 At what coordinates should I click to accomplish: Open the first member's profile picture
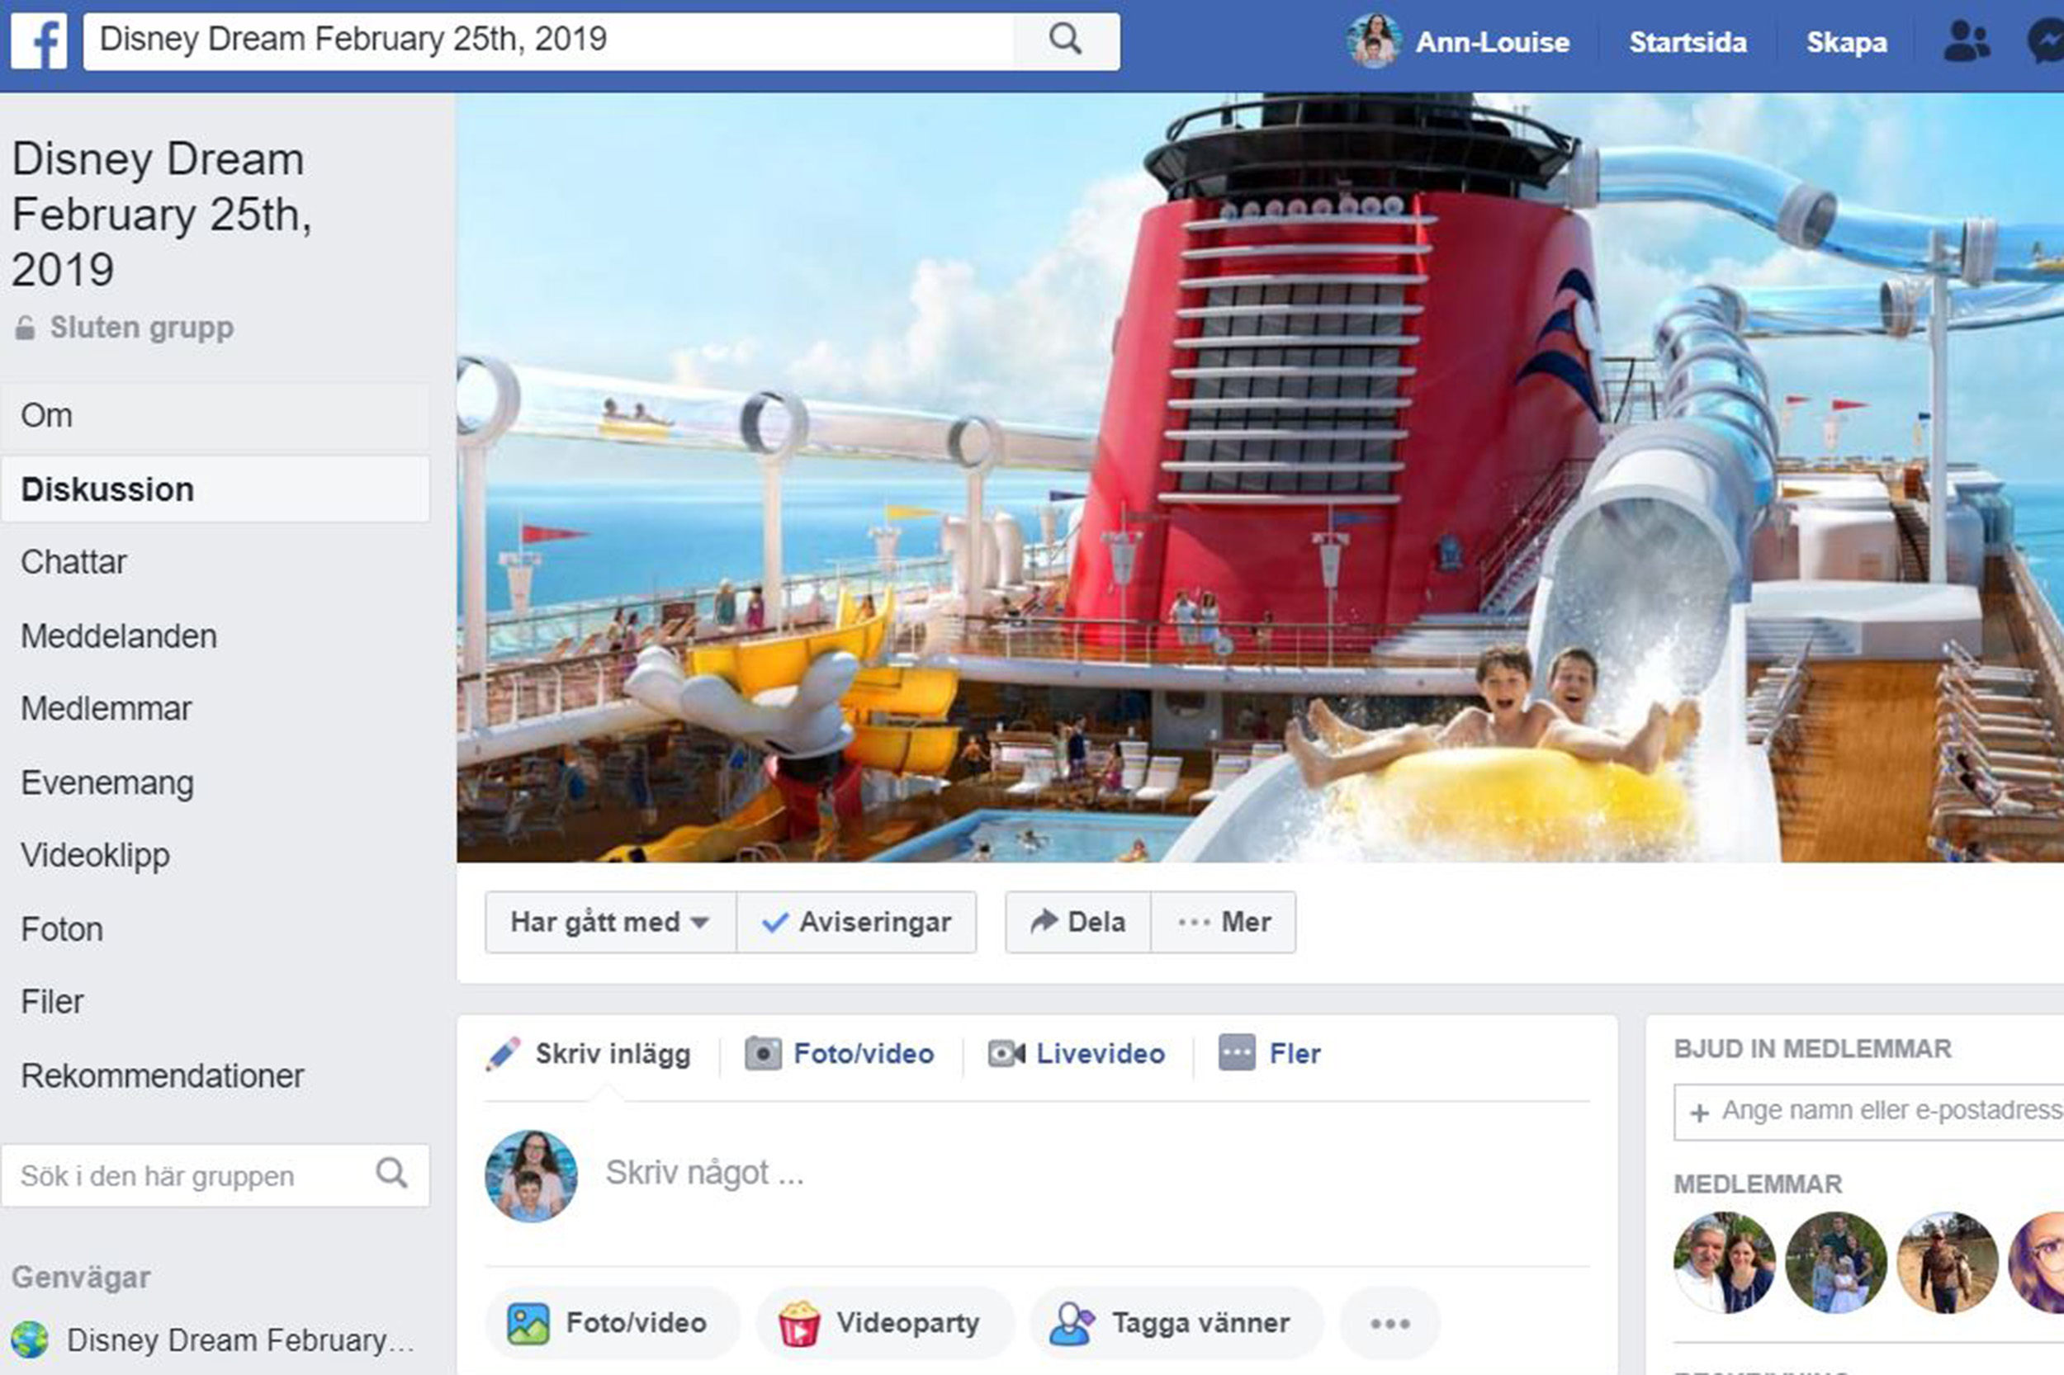tap(1725, 1263)
